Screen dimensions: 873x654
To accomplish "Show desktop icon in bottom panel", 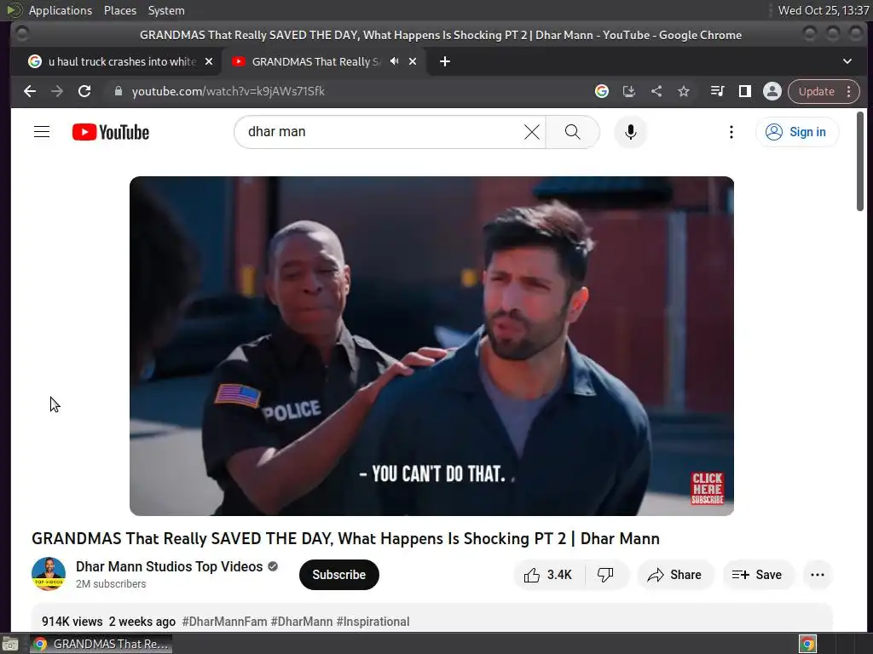I will [x=9, y=644].
